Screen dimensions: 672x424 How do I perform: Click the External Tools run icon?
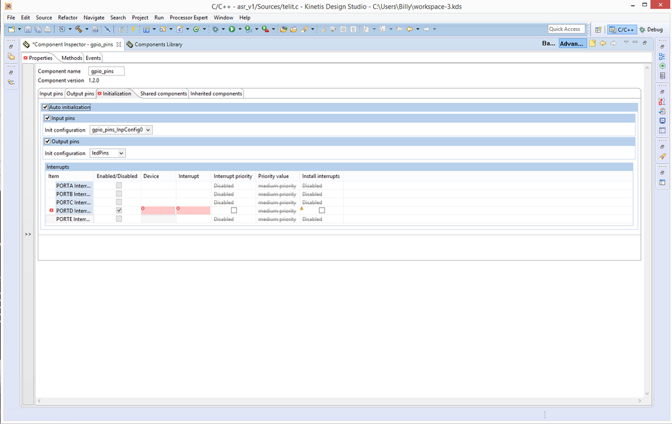point(265,29)
